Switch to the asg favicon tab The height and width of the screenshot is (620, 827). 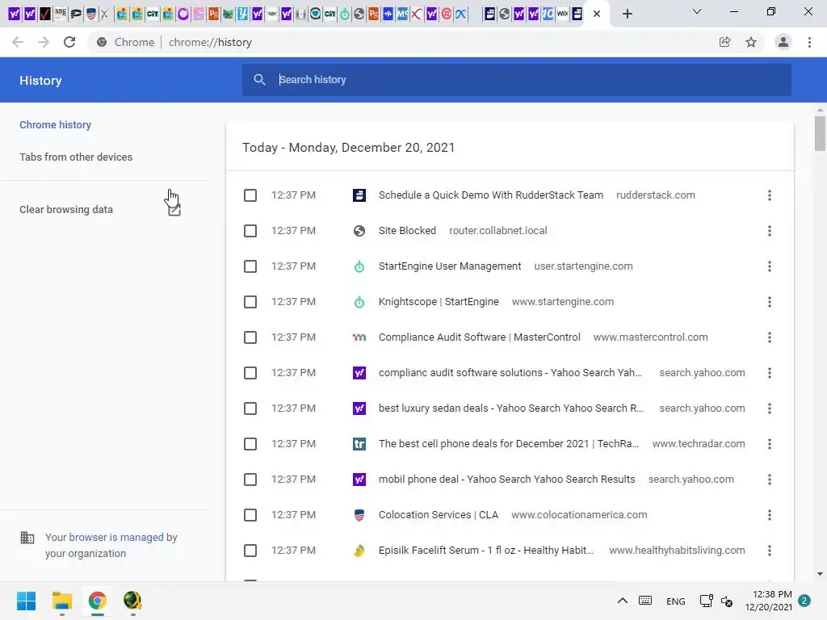point(61,15)
